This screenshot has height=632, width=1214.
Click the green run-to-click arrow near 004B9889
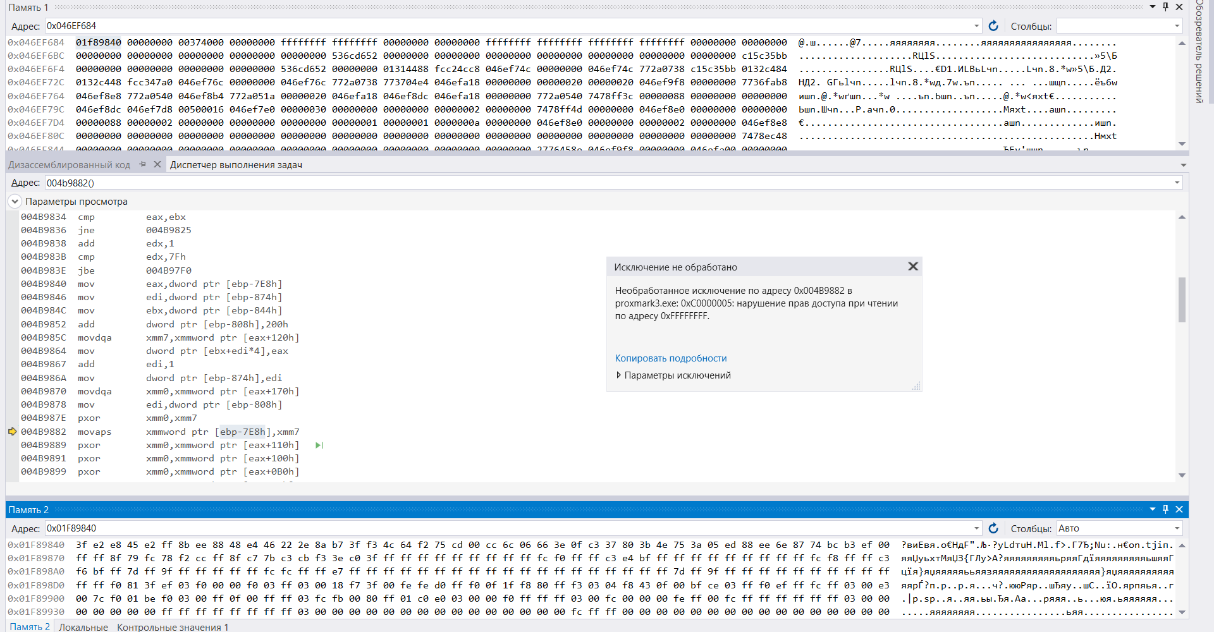pyautogui.click(x=319, y=445)
